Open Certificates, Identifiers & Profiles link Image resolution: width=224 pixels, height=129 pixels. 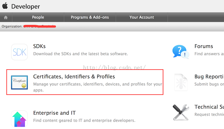pos(74,77)
